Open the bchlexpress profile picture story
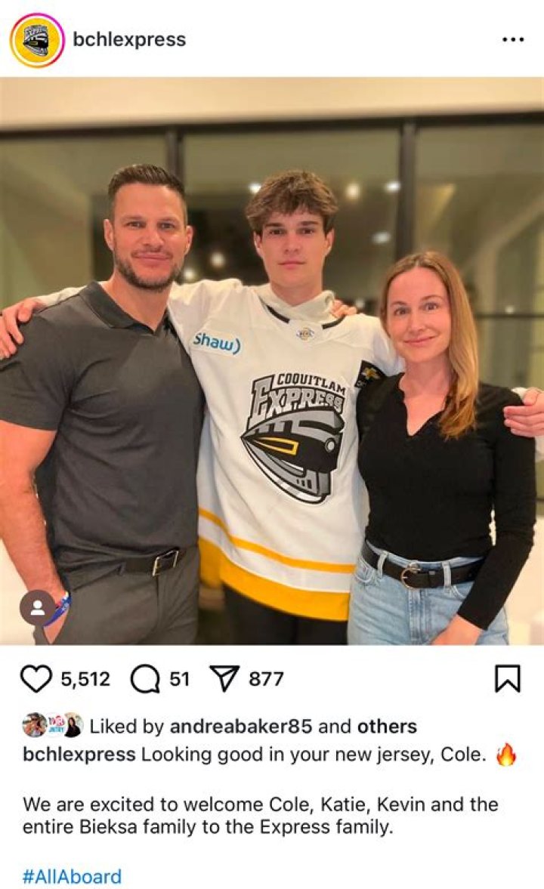Screen dimensions: 544x889 (x=36, y=40)
